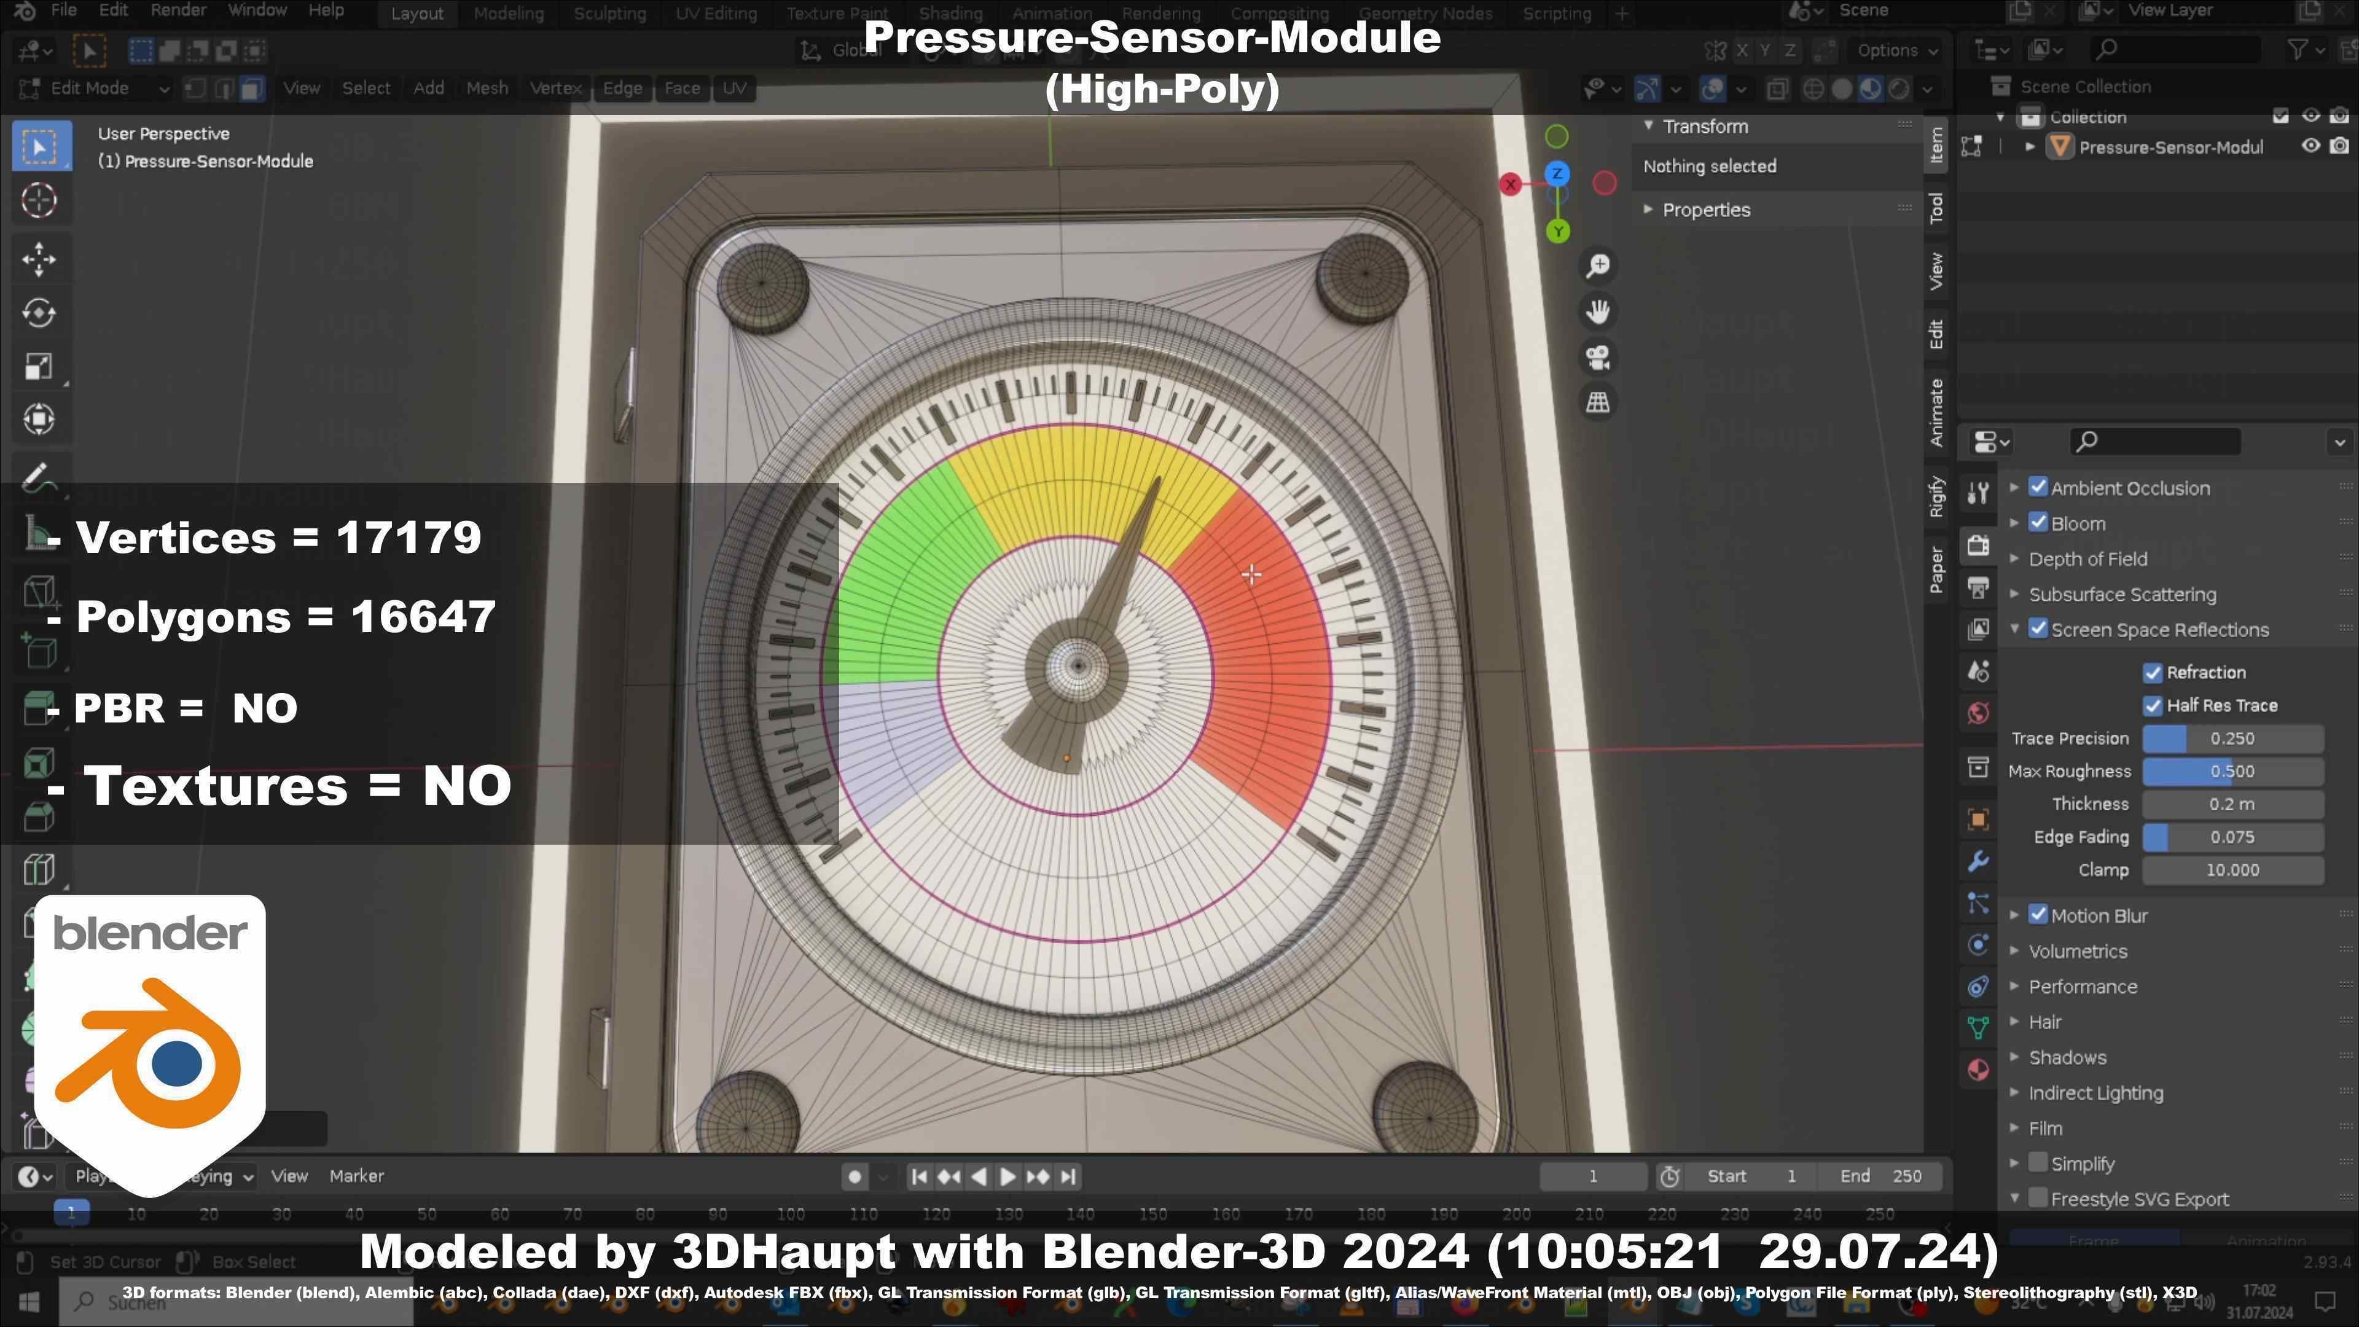This screenshot has height=1327, width=2359.
Task: Select the Scale tool
Action: (39, 366)
